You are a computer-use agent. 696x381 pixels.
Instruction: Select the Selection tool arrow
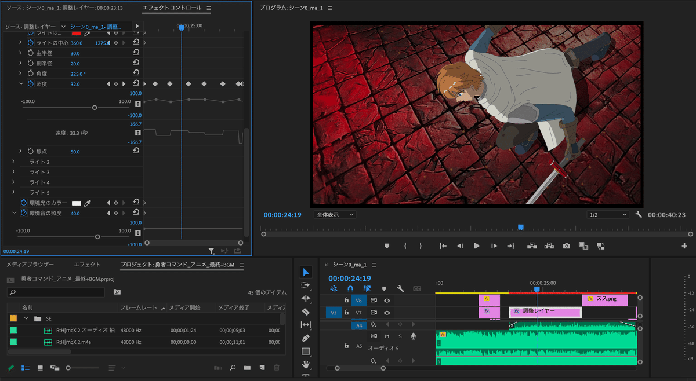pyautogui.click(x=306, y=272)
